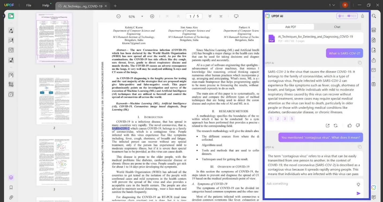The height and width of the screenshot is (202, 383).
Task: Open the user account avatar B
Action: [345, 5]
